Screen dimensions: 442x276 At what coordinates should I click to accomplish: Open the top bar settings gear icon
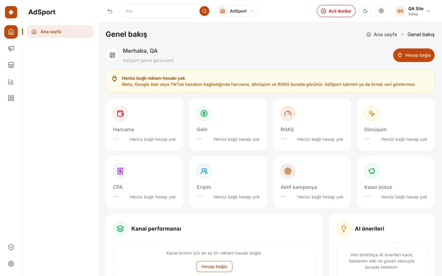tap(381, 11)
